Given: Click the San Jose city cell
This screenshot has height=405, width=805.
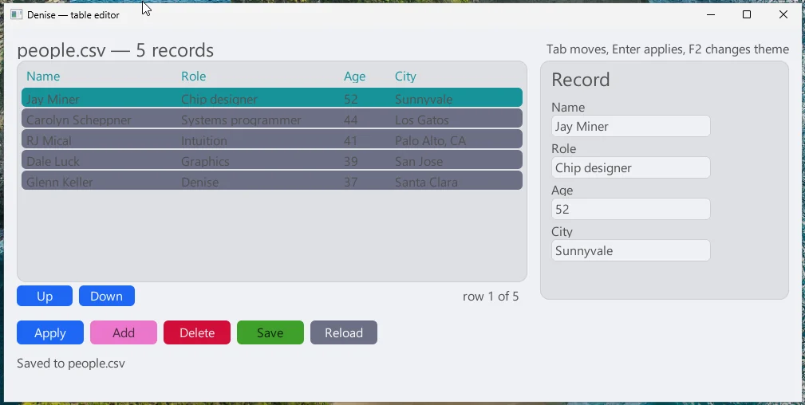Looking at the screenshot, I should click(419, 161).
